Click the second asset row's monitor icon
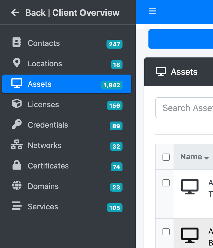This screenshot has width=213, height=248. pos(190,235)
